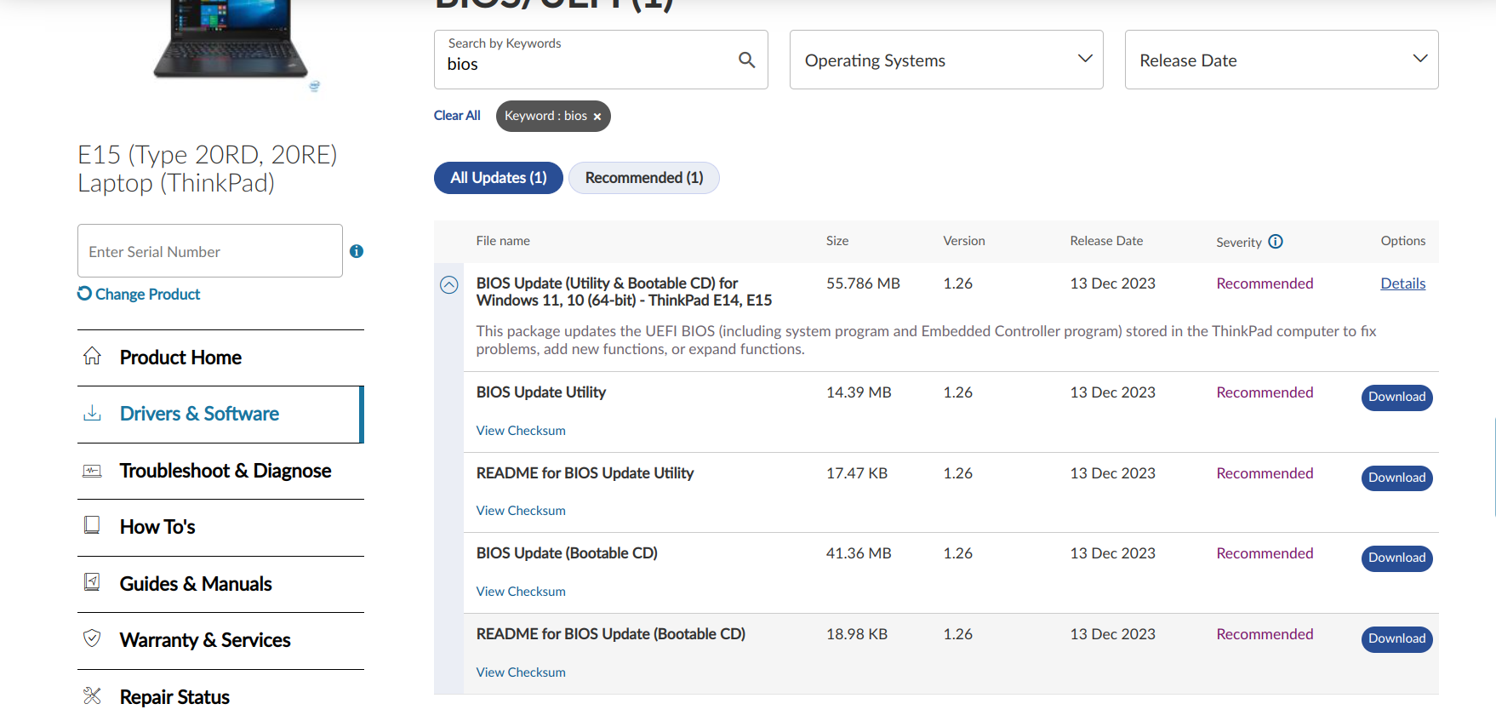This screenshot has height=721, width=1496.
Task: Download README for BIOS Update (Bootable CD)
Action: click(1396, 639)
